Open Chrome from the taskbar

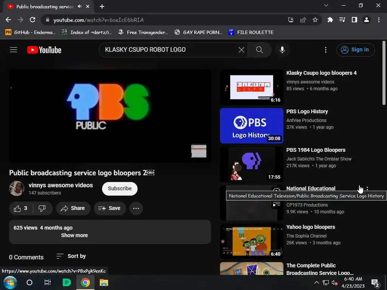(x=85, y=282)
